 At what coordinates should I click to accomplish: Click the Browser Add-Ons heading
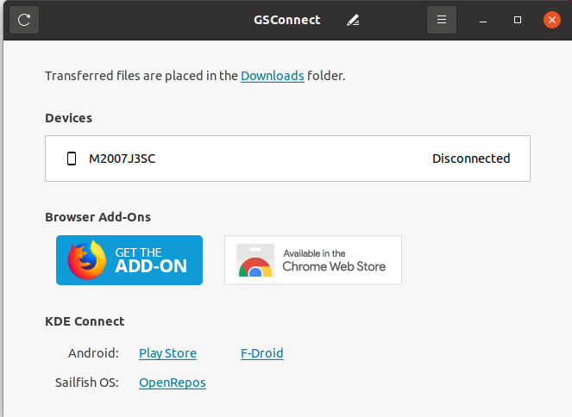pos(104,217)
